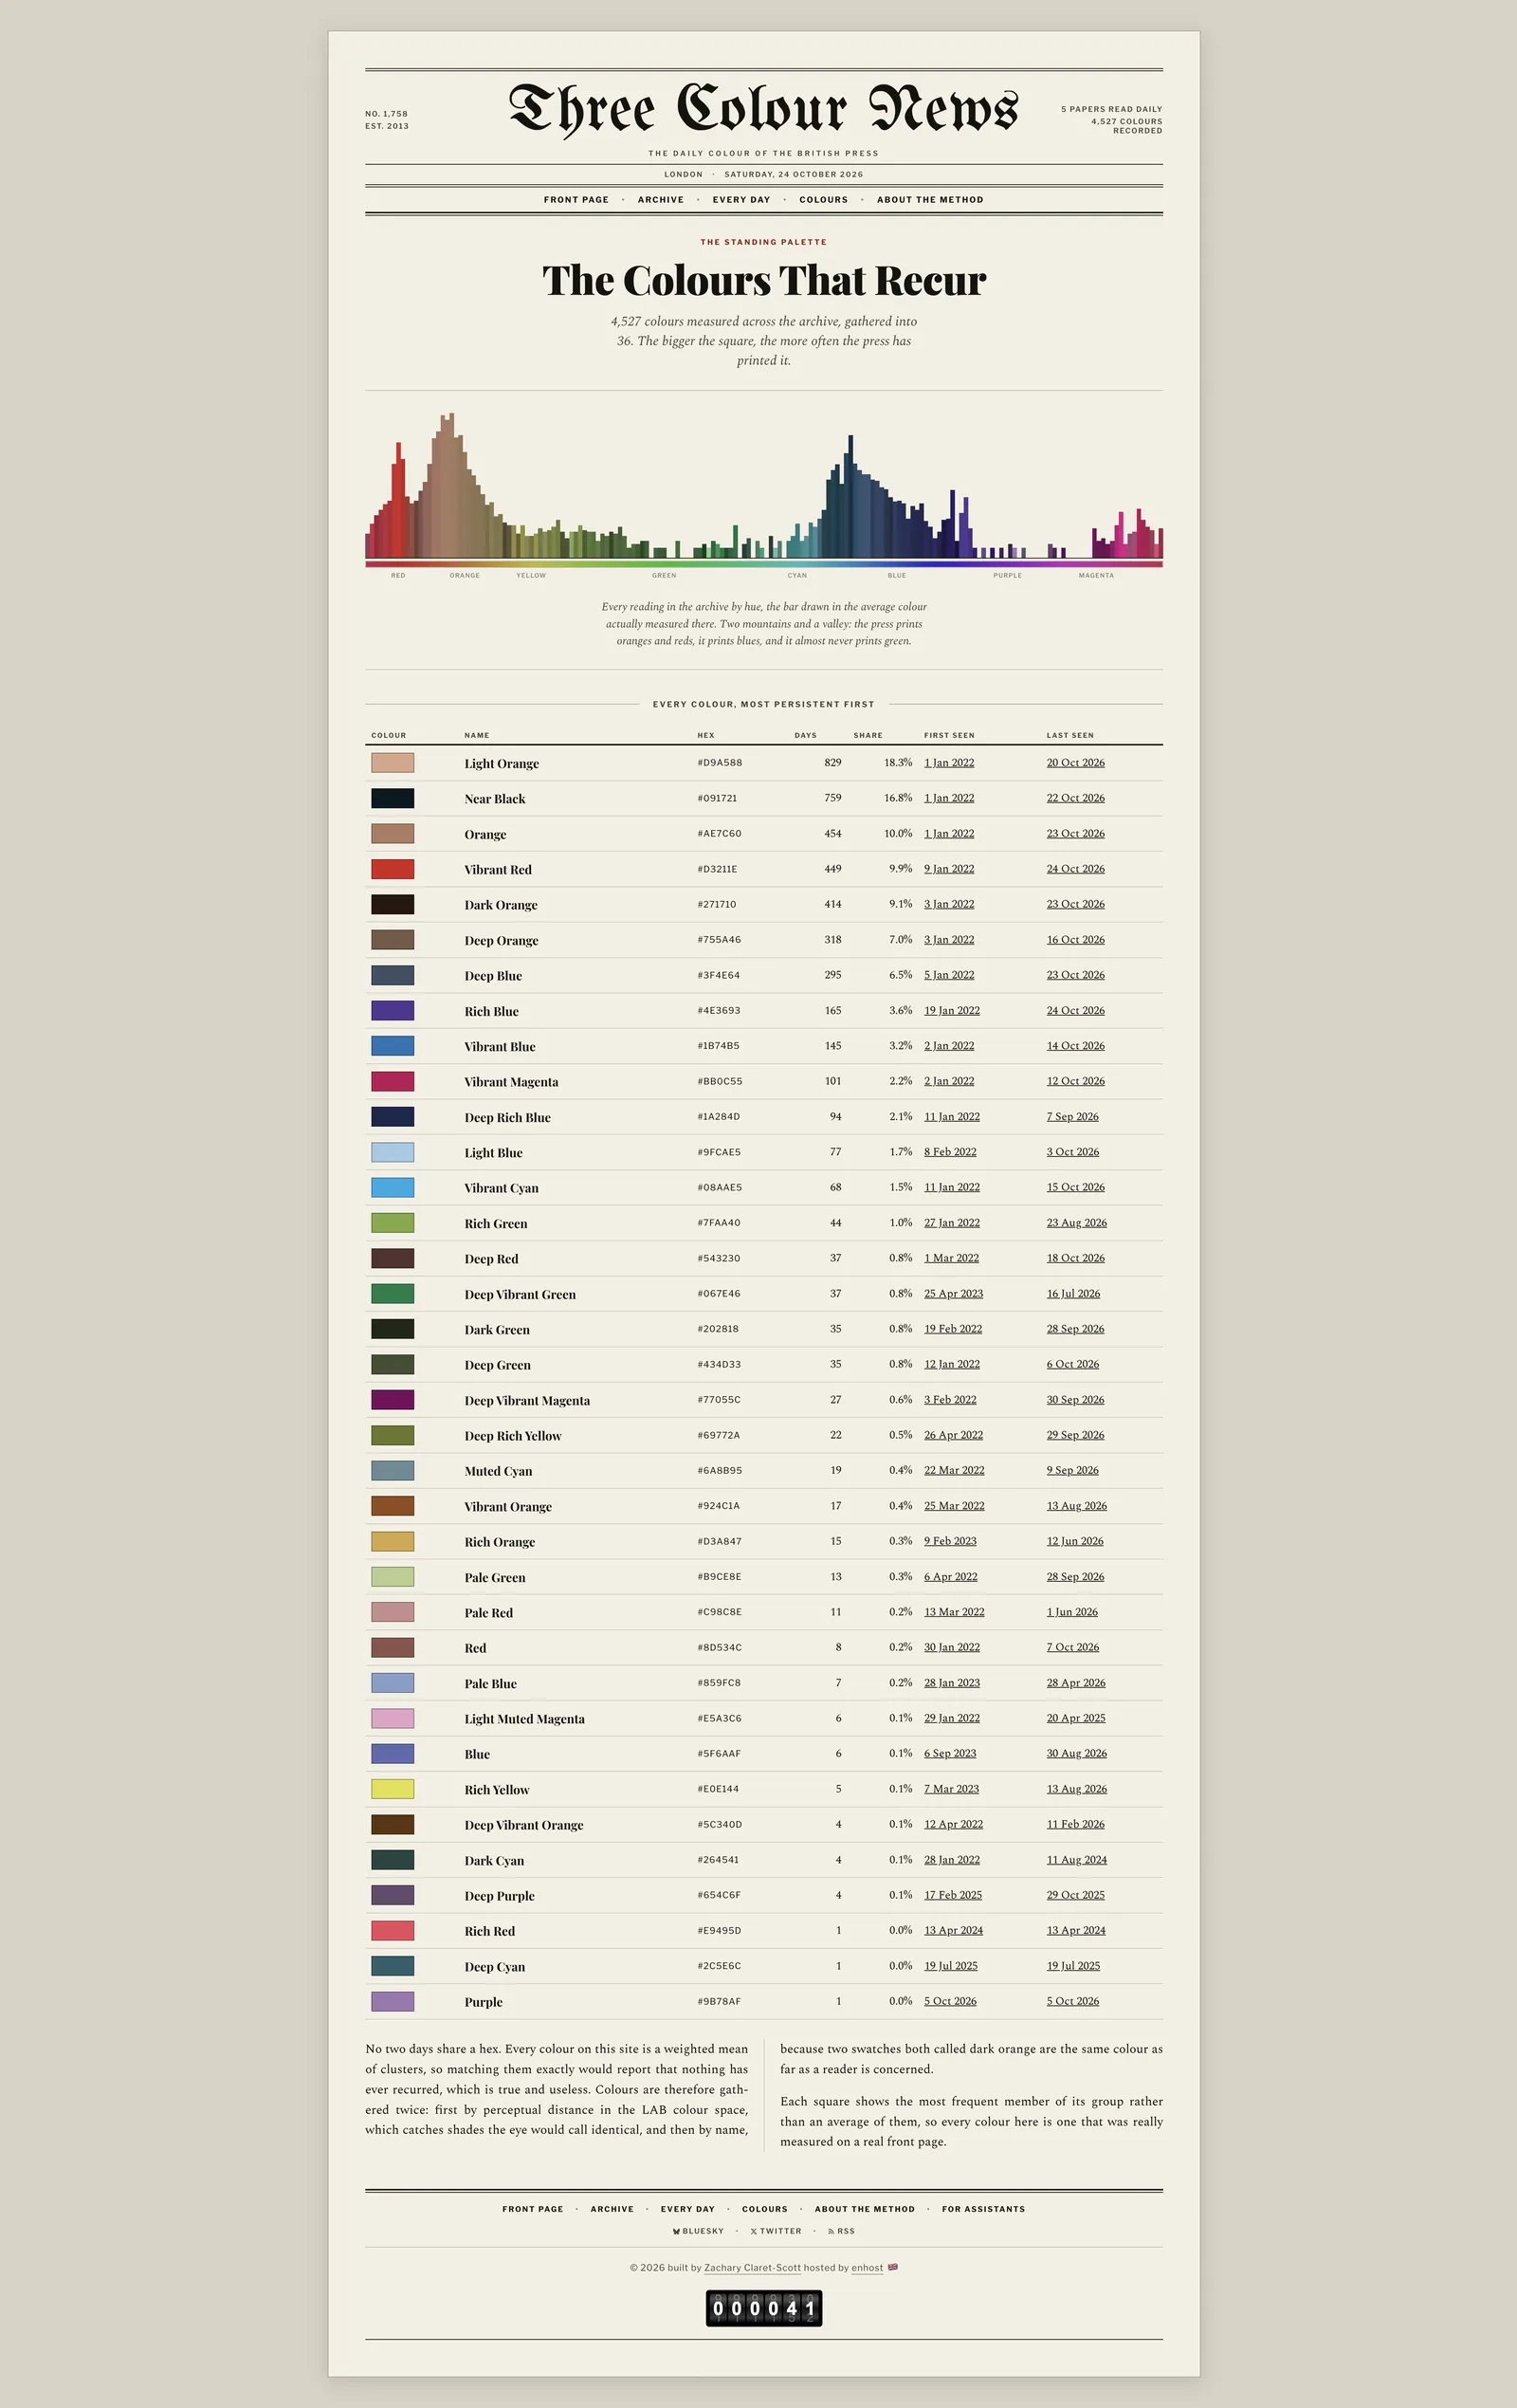Click the Vibrant Magenta colour swatch
Screen dimensions: 1517x2408
click(392, 1081)
